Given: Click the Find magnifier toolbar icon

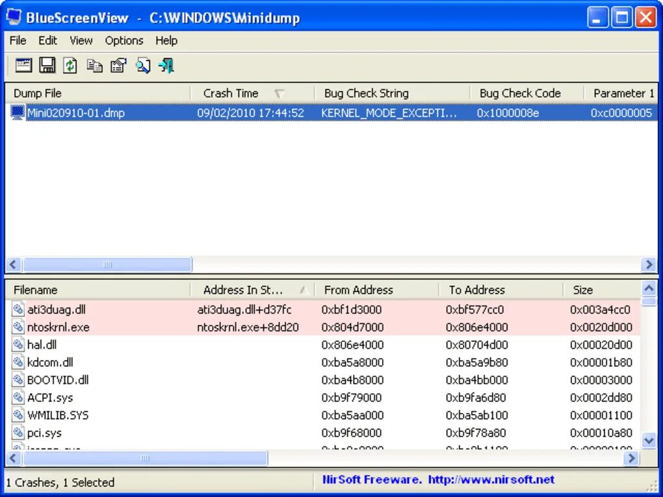Looking at the screenshot, I should pos(143,66).
